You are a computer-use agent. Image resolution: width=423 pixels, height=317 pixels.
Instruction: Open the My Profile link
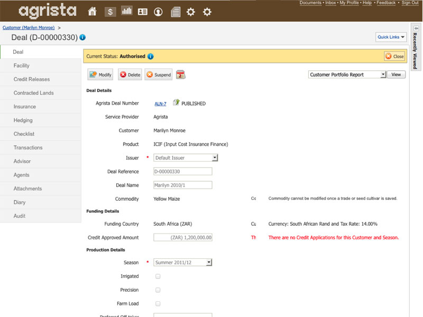point(349,3)
